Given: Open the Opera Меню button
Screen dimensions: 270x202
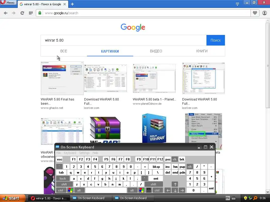Looking at the screenshot, I should tap(9, 2).
